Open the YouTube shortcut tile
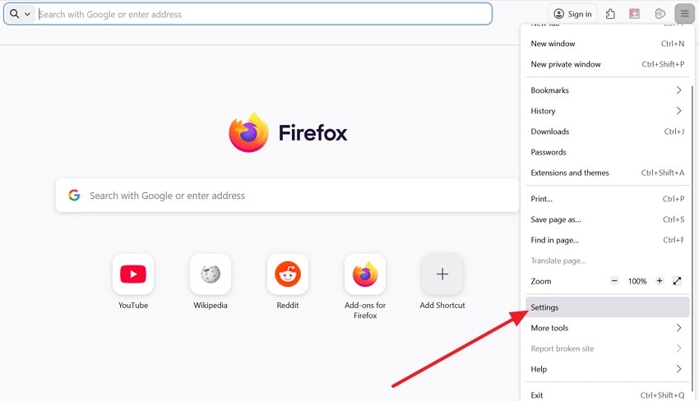The height and width of the screenshot is (401, 699). click(x=133, y=274)
